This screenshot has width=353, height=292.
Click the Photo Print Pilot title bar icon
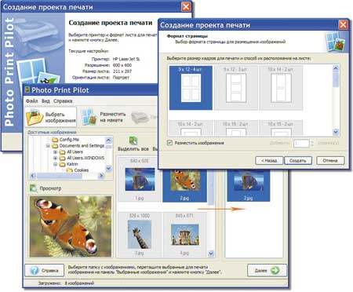pyautogui.click(x=27, y=90)
